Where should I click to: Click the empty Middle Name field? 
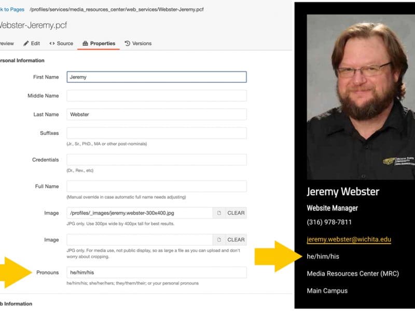coord(157,96)
